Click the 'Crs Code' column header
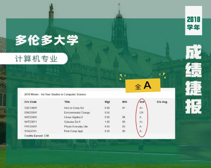 pyautogui.click(x=31, y=102)
